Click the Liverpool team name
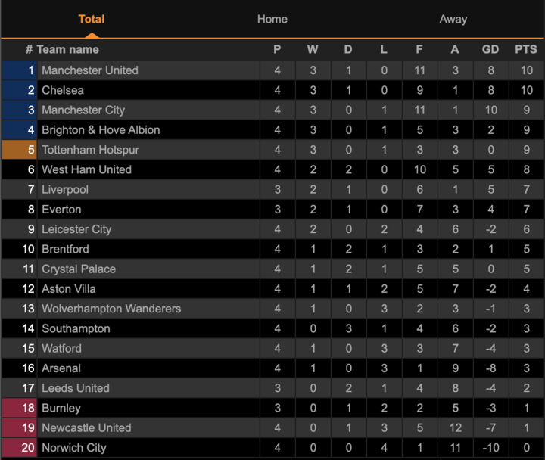Image resolution: width=545 pixels, height=460 pixels. pyautogui.click(x=65, y=190)
